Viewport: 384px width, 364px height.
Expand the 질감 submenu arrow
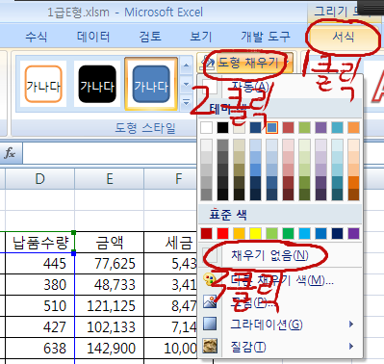click(351, 347)
